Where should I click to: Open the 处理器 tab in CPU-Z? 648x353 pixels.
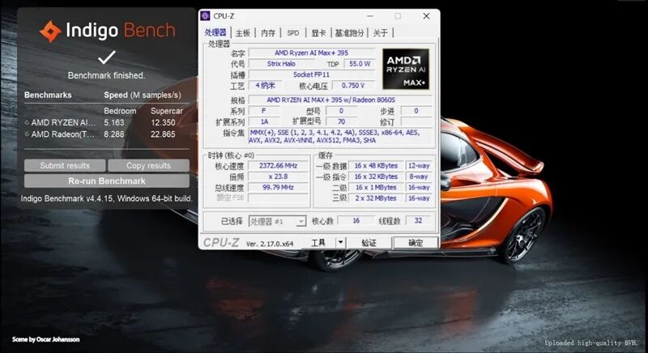[x=215, y=32]
